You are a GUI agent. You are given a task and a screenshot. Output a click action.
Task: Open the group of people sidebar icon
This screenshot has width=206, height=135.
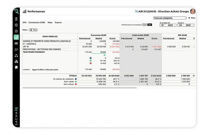[16, 43]
